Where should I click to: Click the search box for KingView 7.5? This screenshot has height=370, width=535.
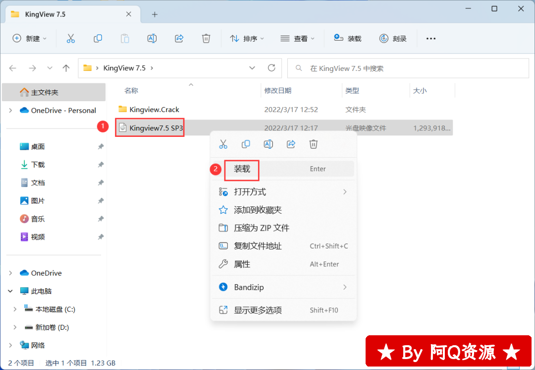[408, 68]
